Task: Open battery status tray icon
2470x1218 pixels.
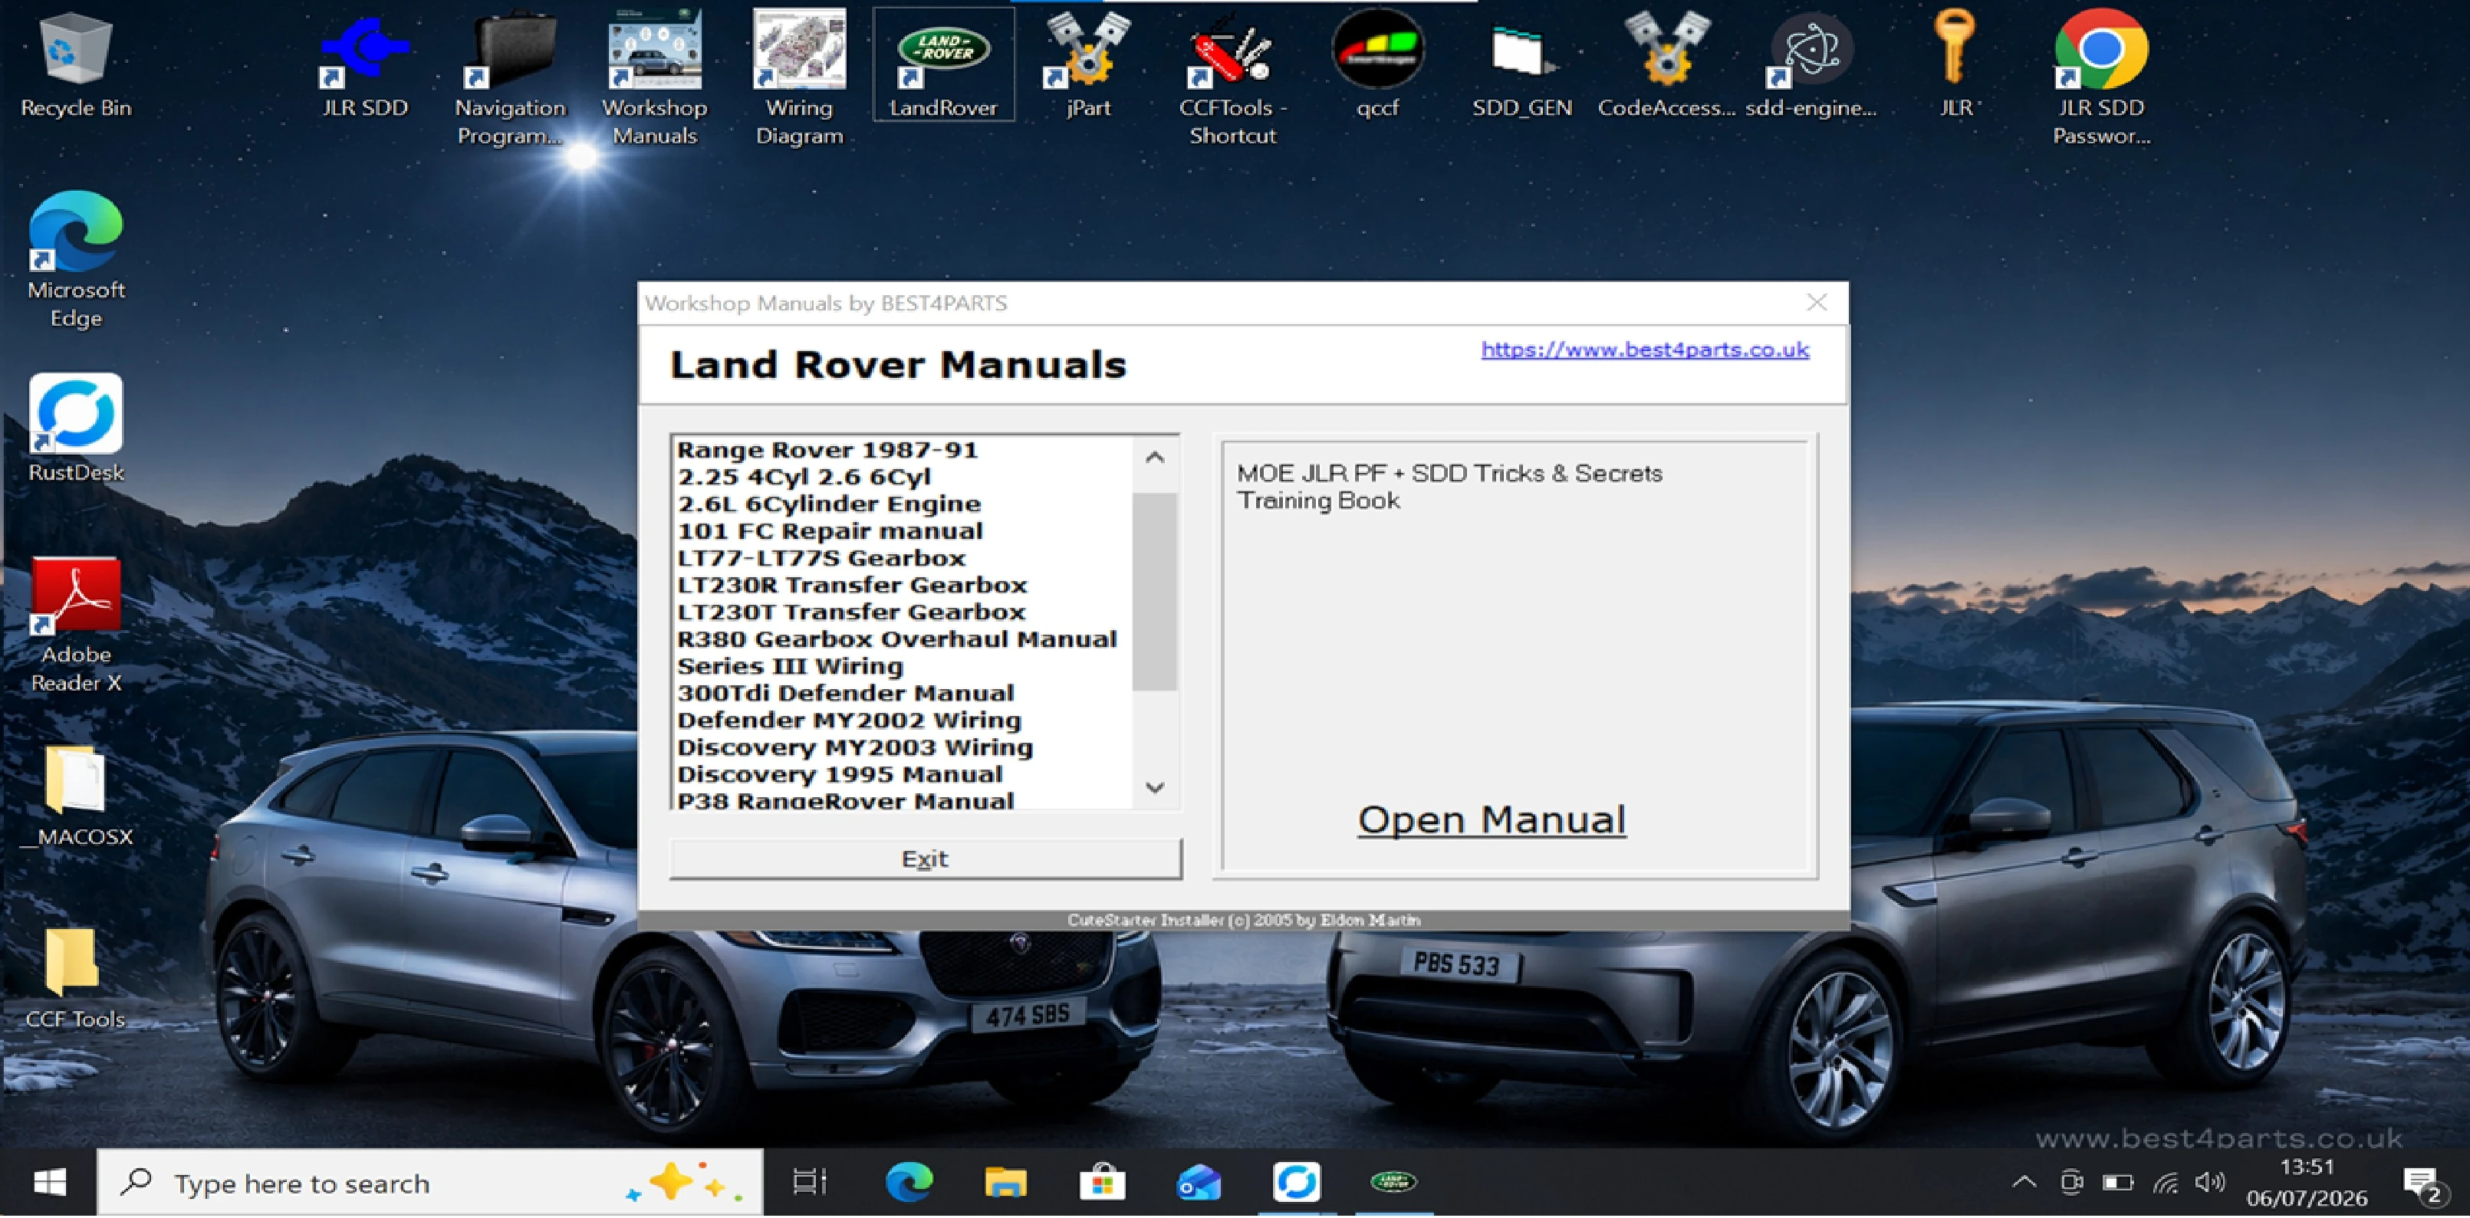Action: tap(2117, 1183)
